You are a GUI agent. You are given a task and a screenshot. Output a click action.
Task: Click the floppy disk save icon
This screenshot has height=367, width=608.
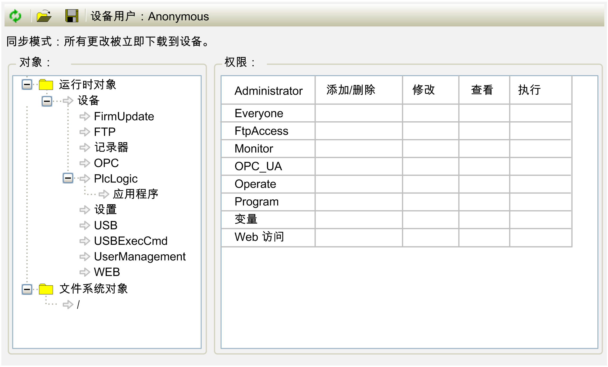click(72, 16)
